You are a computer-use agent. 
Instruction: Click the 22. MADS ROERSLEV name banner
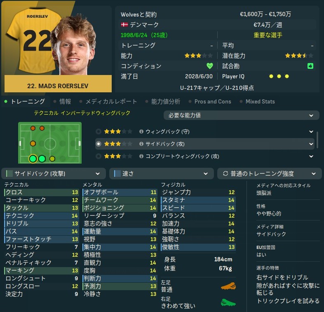58,86
